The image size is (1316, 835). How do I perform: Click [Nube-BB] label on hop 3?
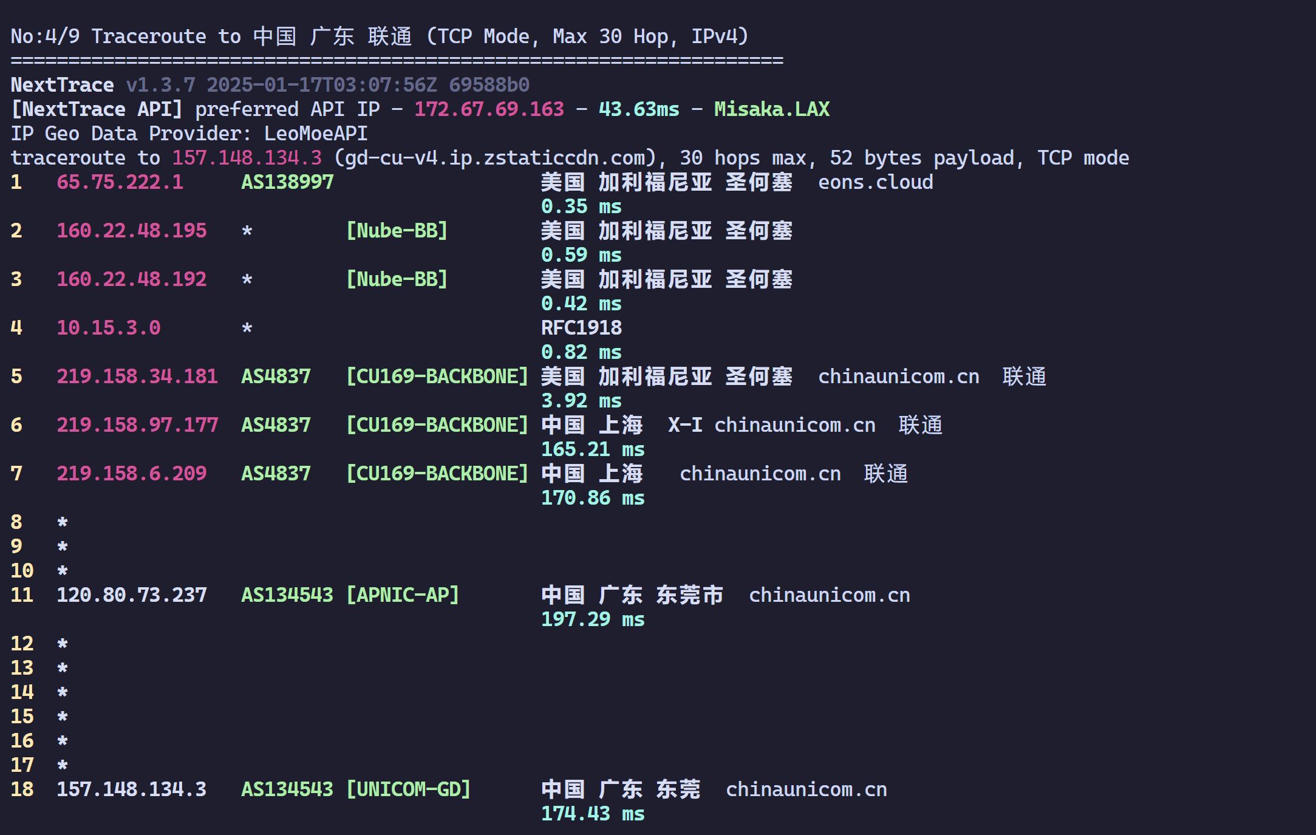point(397,279)
